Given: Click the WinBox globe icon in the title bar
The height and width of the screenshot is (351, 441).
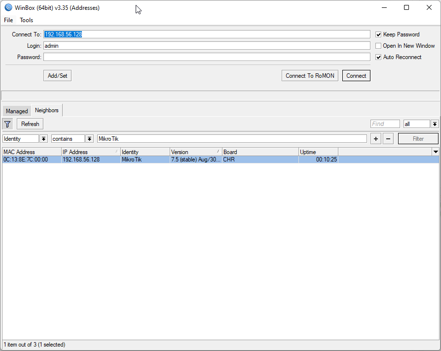Looking at the screenshot, I should (7, 7).
